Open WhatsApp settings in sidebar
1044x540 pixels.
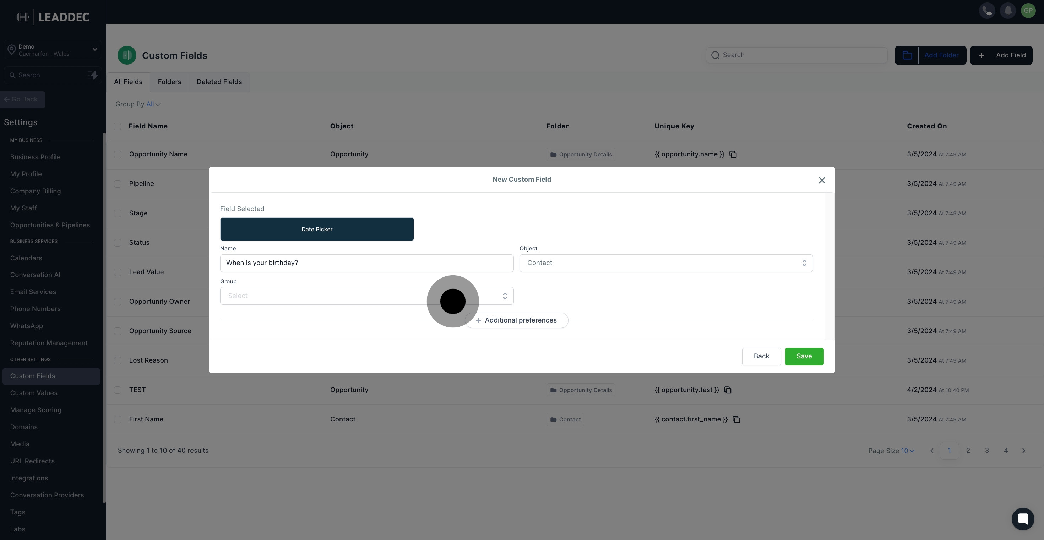26,326
